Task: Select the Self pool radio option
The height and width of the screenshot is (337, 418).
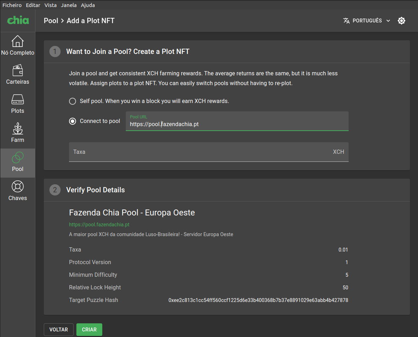Action: click(73, 101)
